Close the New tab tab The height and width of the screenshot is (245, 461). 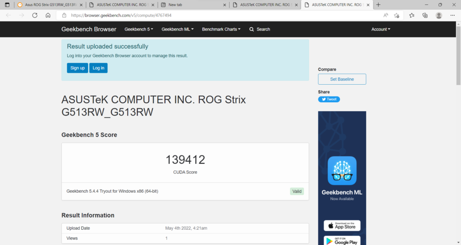coord(225,5)
